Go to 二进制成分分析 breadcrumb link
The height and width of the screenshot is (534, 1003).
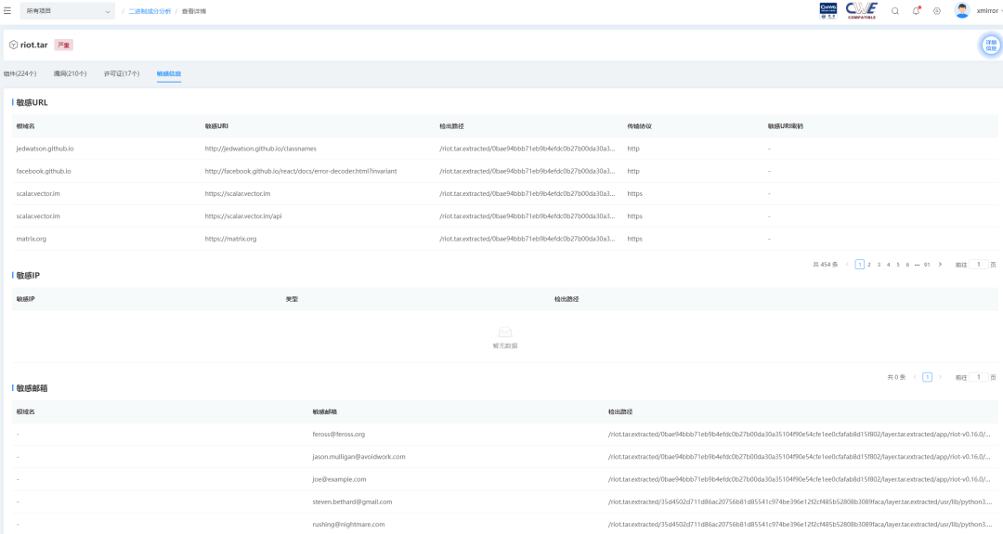click(x=150, y=11)
